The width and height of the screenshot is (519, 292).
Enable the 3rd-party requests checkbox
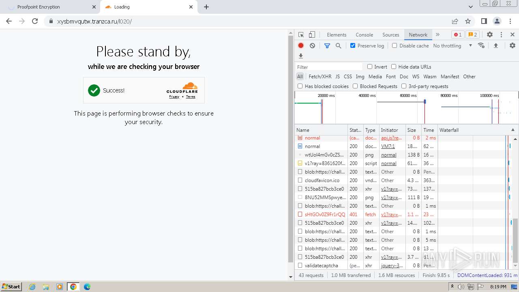coord(404,86)
